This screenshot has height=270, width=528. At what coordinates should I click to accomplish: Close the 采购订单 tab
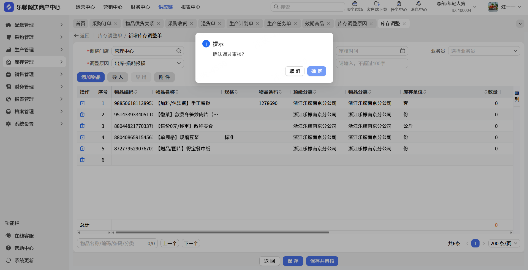click(x=116, y=24)
